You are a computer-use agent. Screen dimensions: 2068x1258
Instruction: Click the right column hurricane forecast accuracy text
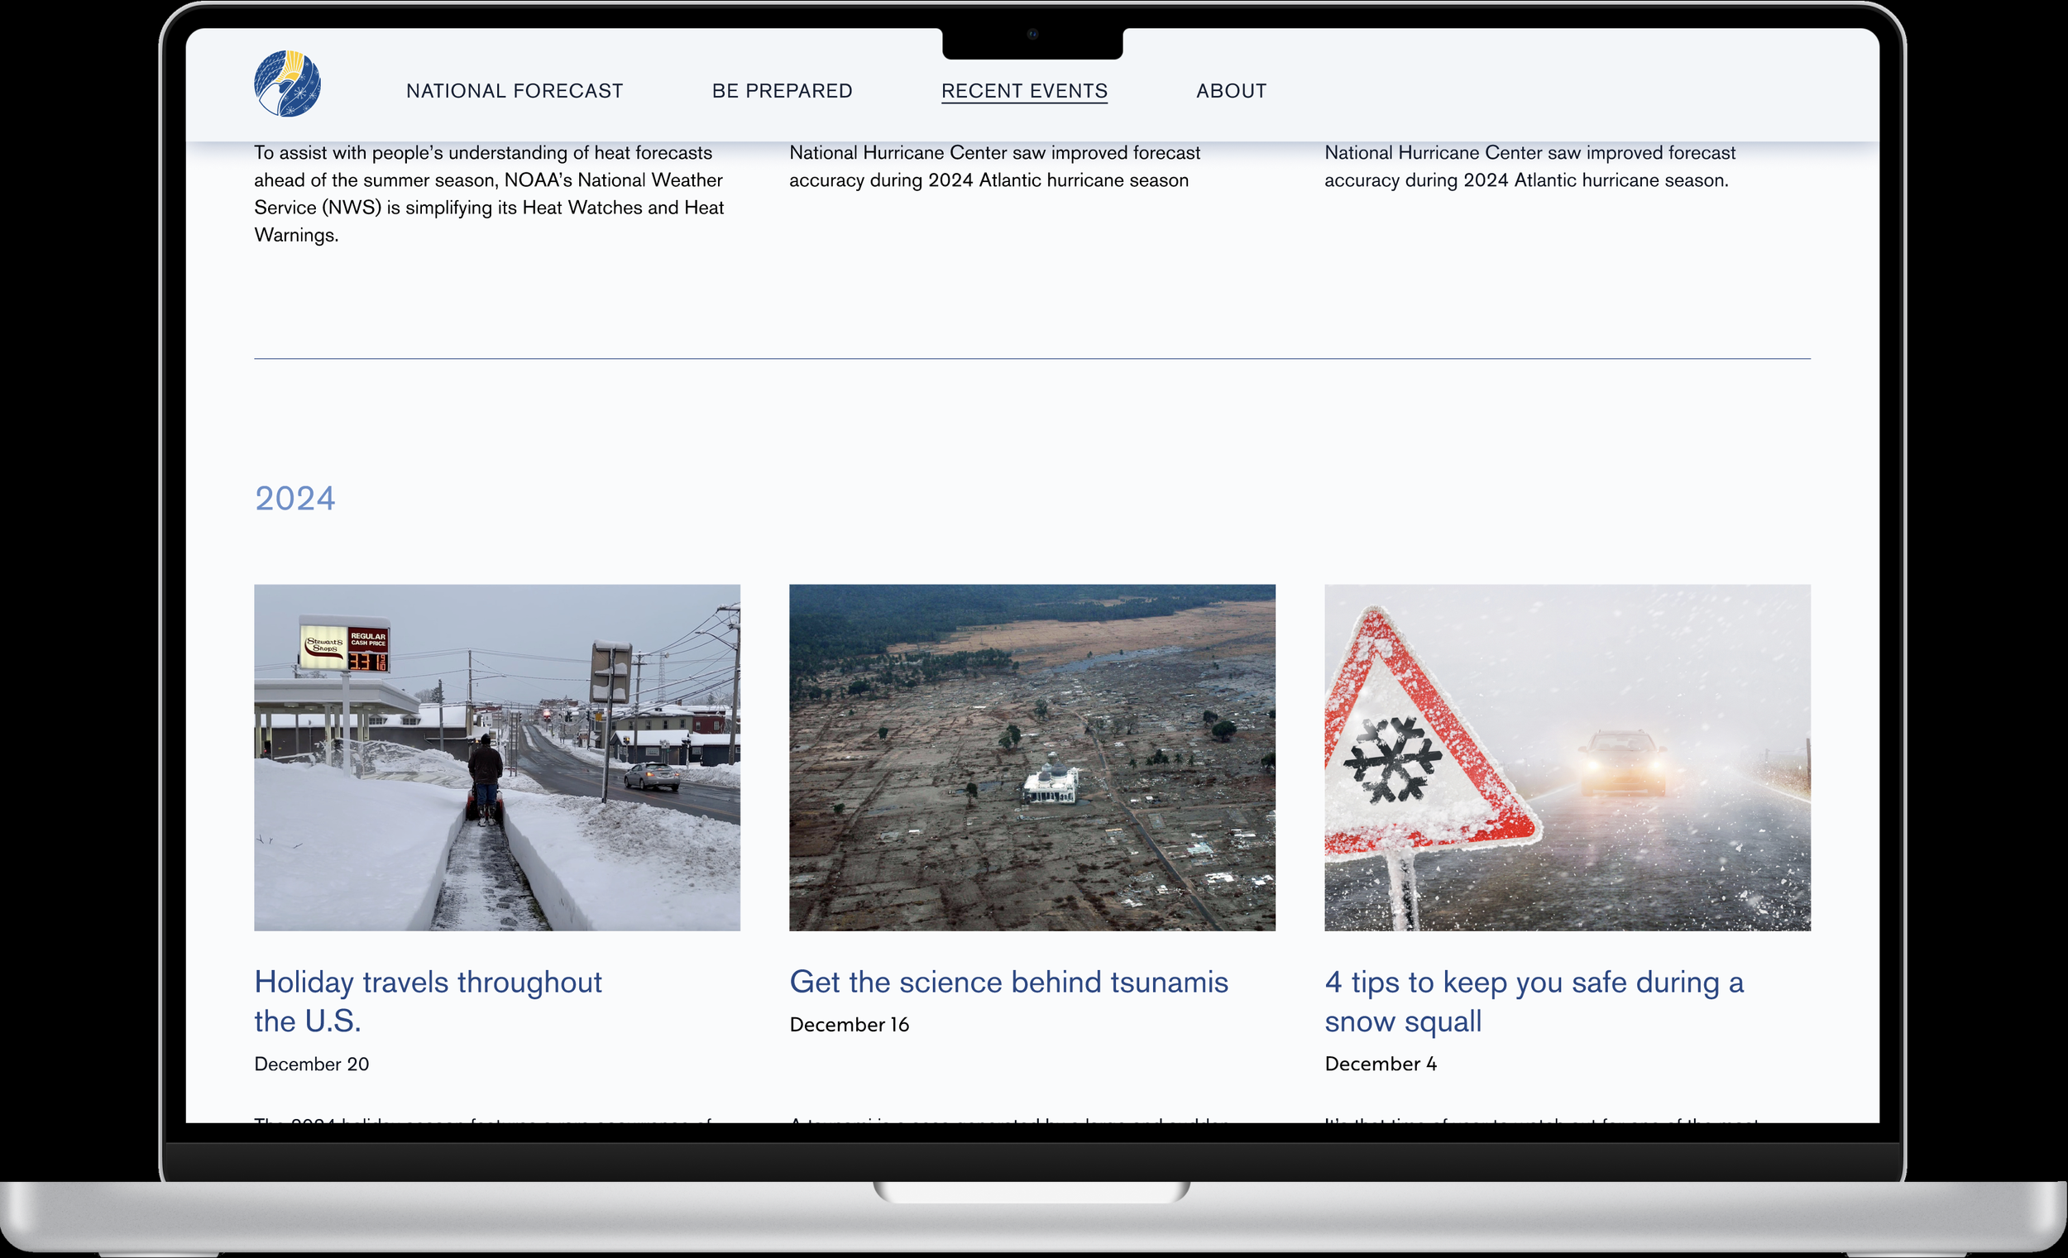1530,166
